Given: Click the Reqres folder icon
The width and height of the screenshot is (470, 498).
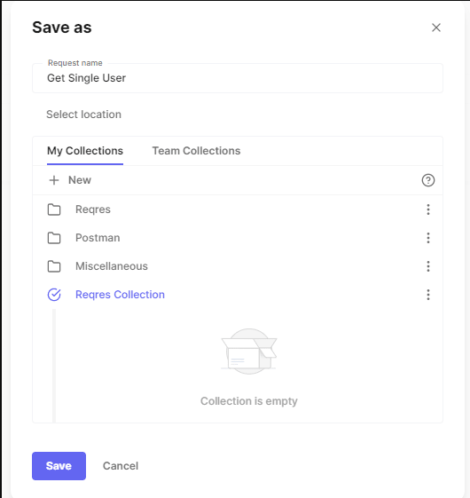Looking at the screenshot, I should [54, 209].
